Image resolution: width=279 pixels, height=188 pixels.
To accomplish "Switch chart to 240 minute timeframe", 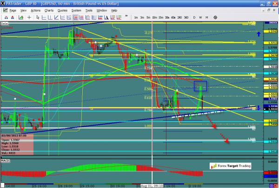I will click(179, 17).
